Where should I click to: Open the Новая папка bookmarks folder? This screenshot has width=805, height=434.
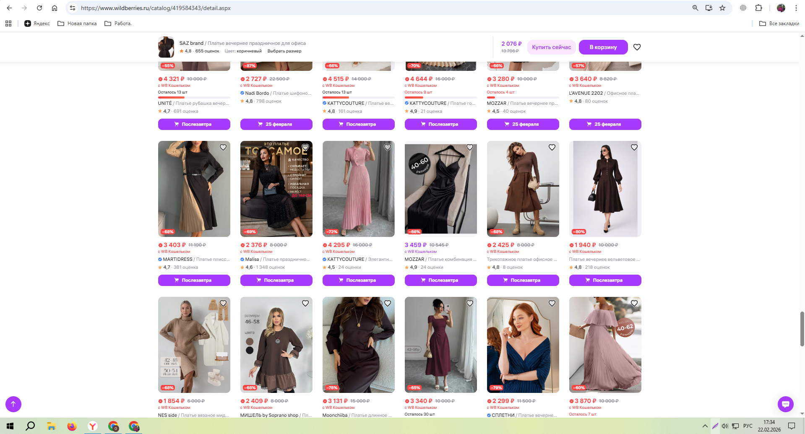[x=77, y=23]
